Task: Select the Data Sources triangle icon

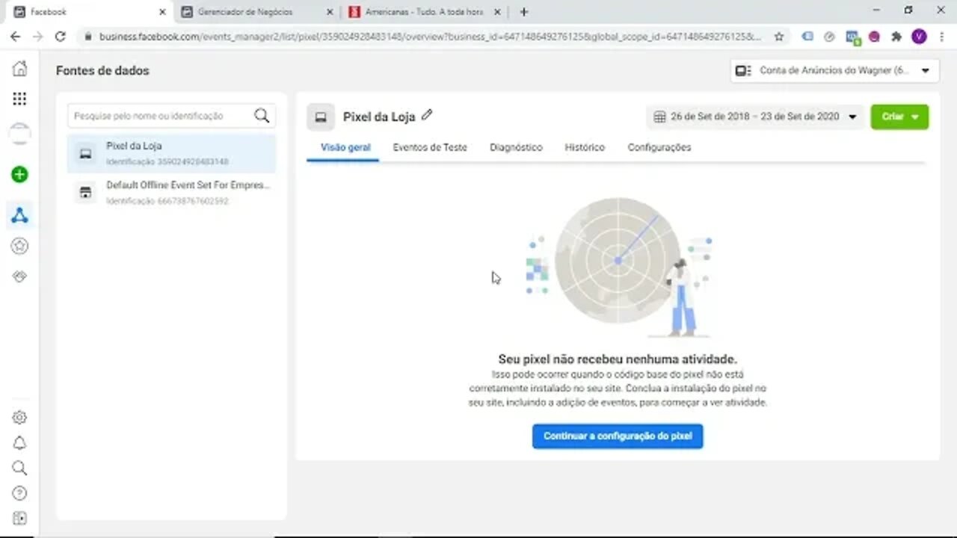Action: (20, 216)
